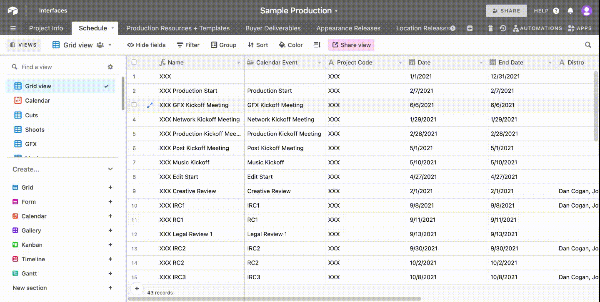This screenshot has width=600, height=302.
Task: Expand the Create section in sidebar
Action: pyautogui.click(x=110, y=169)
